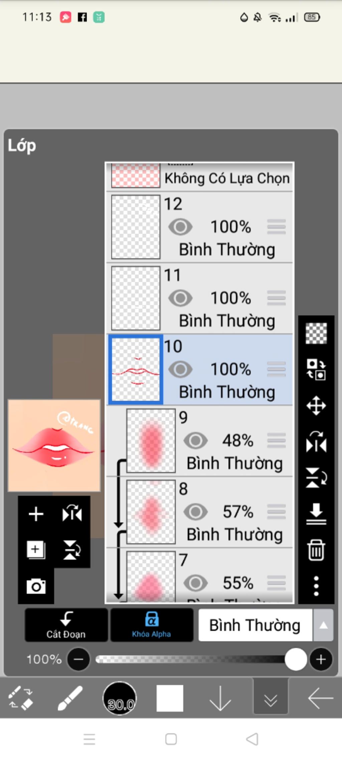Increase opacity with the plus button
Screen dimensions: 342x760
click(321, 659)
